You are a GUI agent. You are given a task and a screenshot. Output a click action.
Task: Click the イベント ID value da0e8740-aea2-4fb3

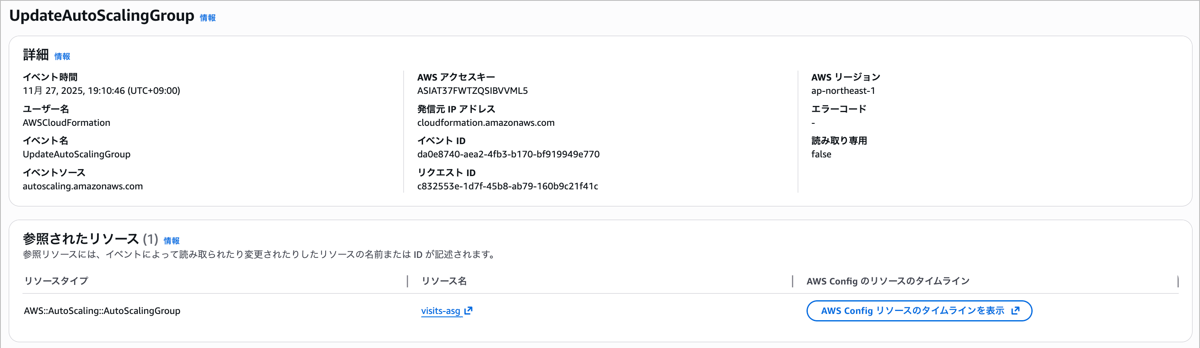(508, 154)
